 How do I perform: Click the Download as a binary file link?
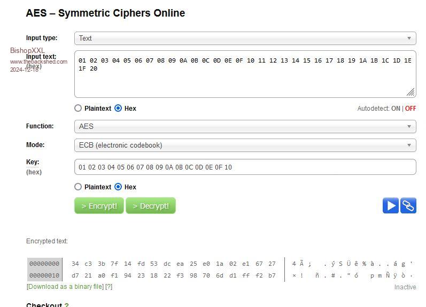[65, 287]
